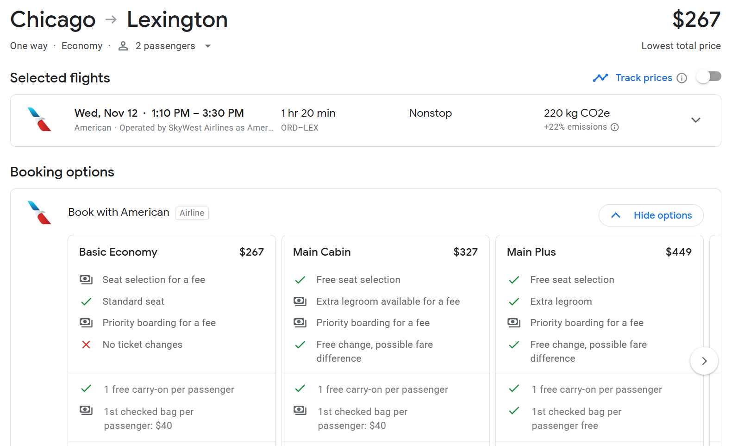Click the Nonstop label
Image resolution: width=732 pixels, height=446 pixels.
click(431, 113)
